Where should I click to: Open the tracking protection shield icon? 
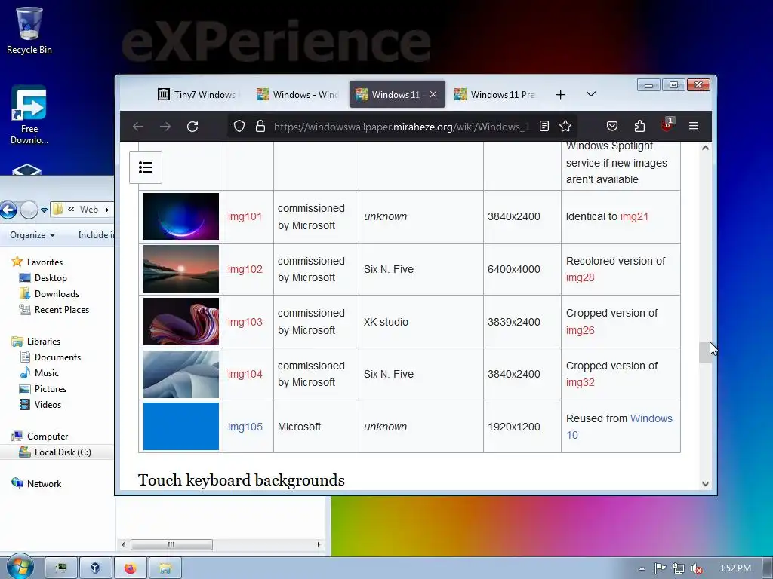239,127
